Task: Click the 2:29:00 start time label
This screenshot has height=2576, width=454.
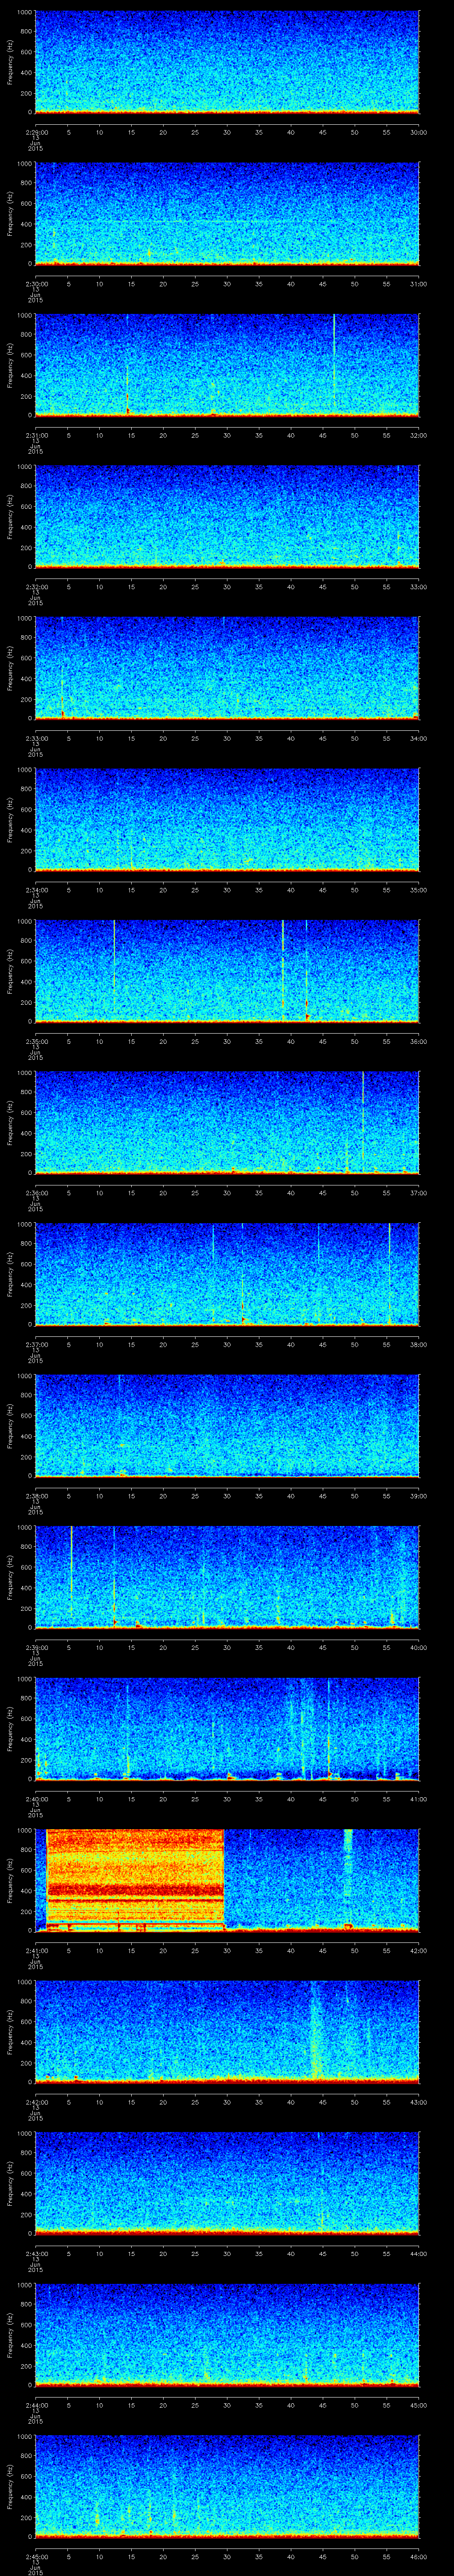Action: pyautogui.click(x=36, y=132)
